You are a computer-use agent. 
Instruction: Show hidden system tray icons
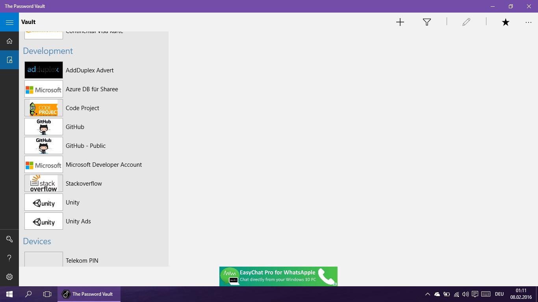pyautogui.click(x=427, y=294)
